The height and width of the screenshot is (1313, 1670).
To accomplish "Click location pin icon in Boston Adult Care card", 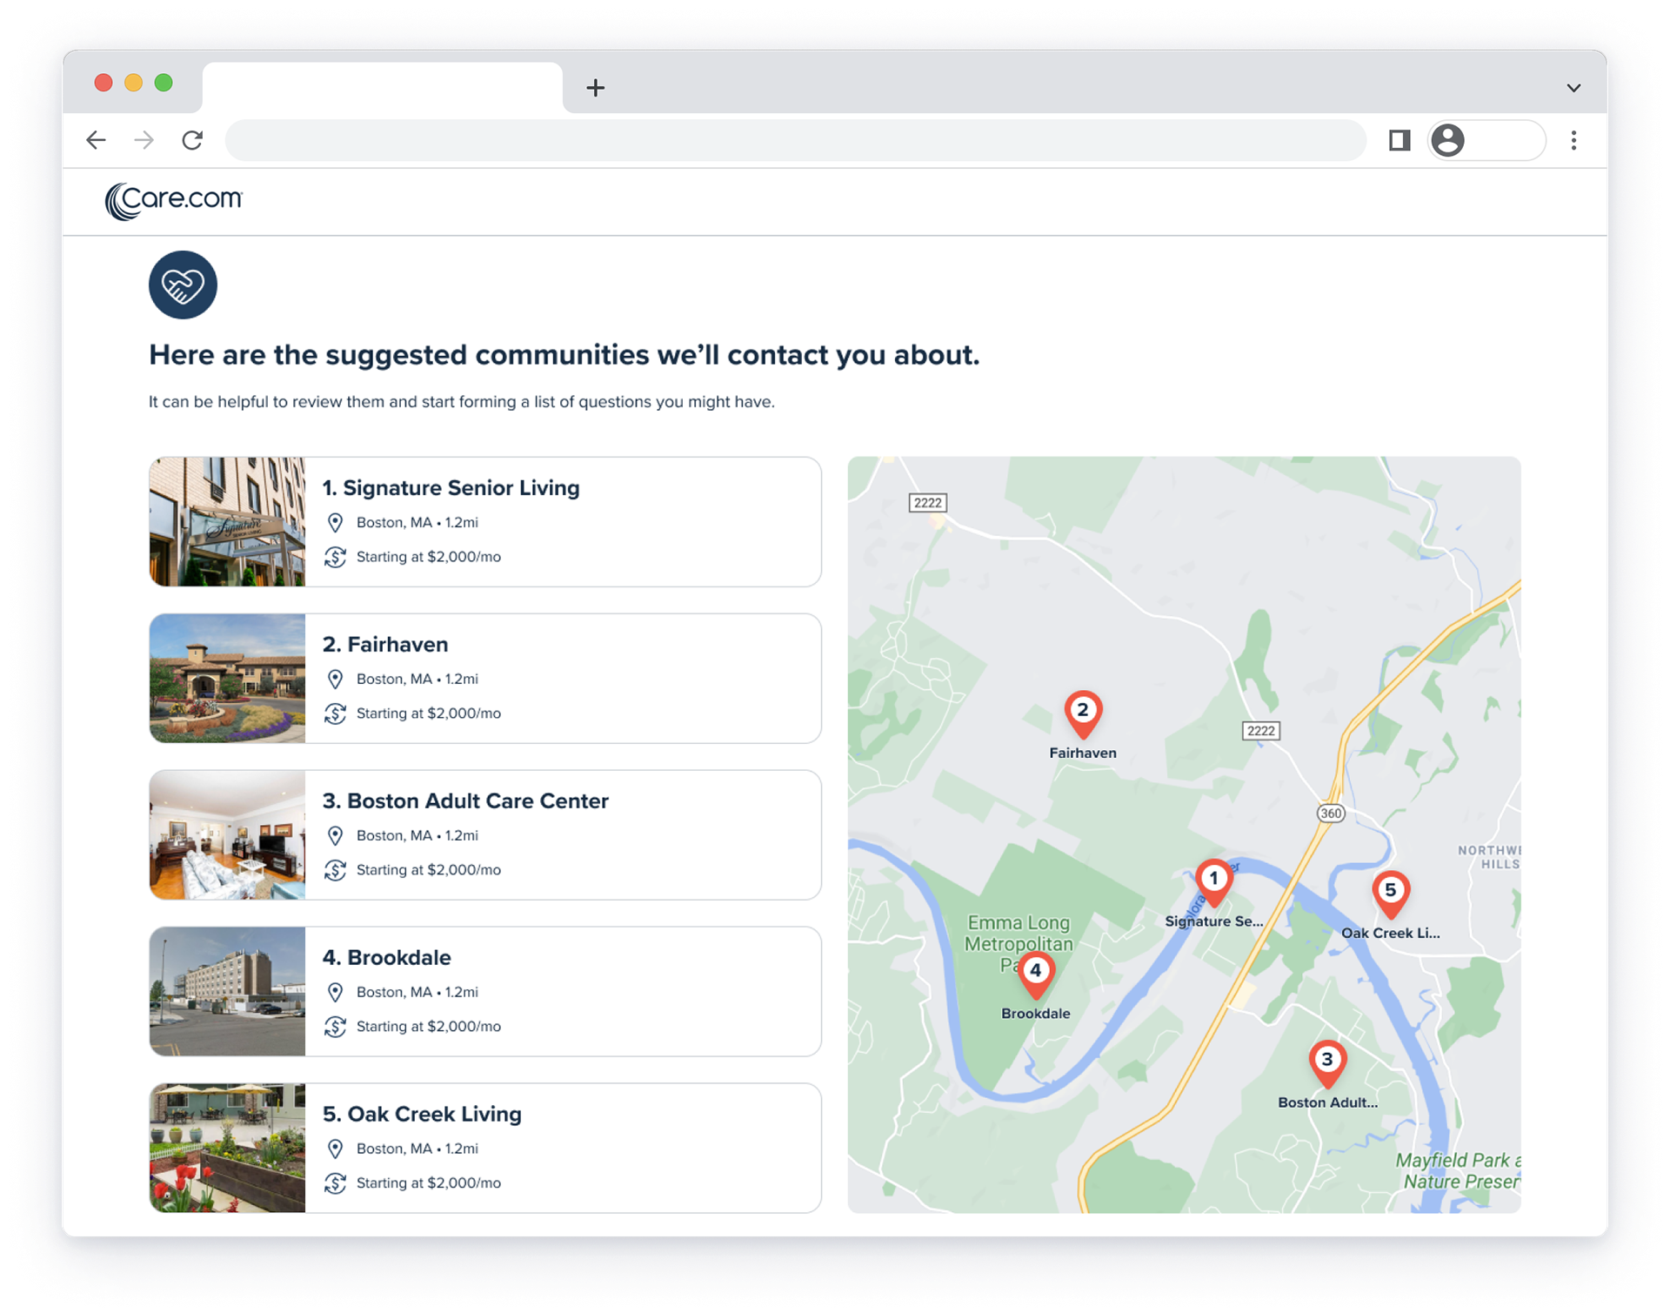I will pos(335,836).
